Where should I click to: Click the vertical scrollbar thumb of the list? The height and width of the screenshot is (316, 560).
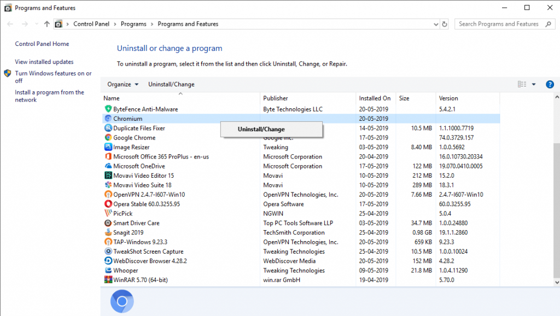(x=556, y=210)
